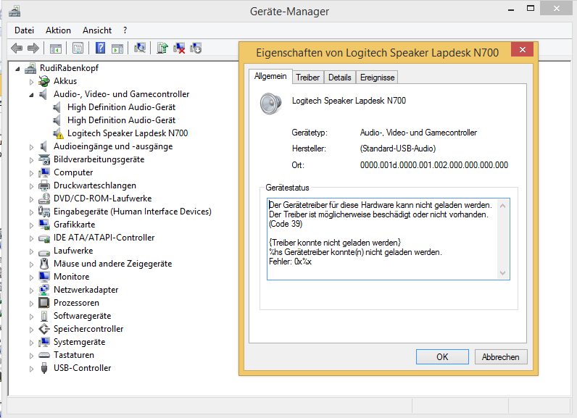Click the (Standard-USB-Audio) manufacturer text
577x418 pixels.
click(x=398, y=149)
